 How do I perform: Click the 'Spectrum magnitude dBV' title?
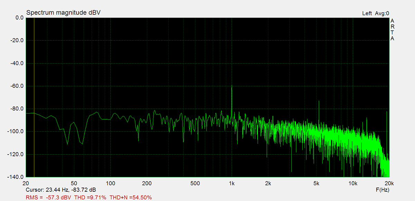click(64, 13)
